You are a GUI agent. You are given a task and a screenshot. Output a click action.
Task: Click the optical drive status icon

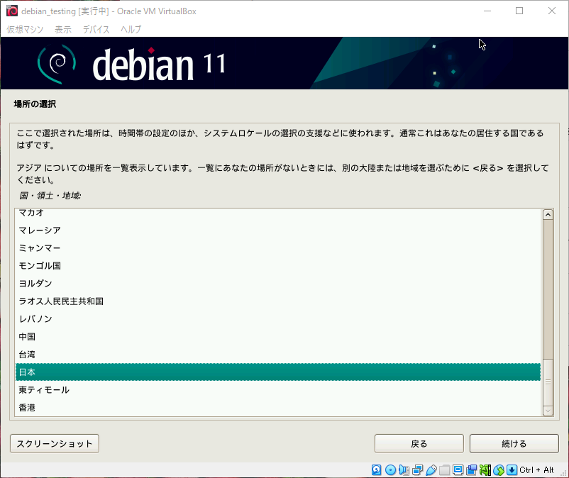390,470
